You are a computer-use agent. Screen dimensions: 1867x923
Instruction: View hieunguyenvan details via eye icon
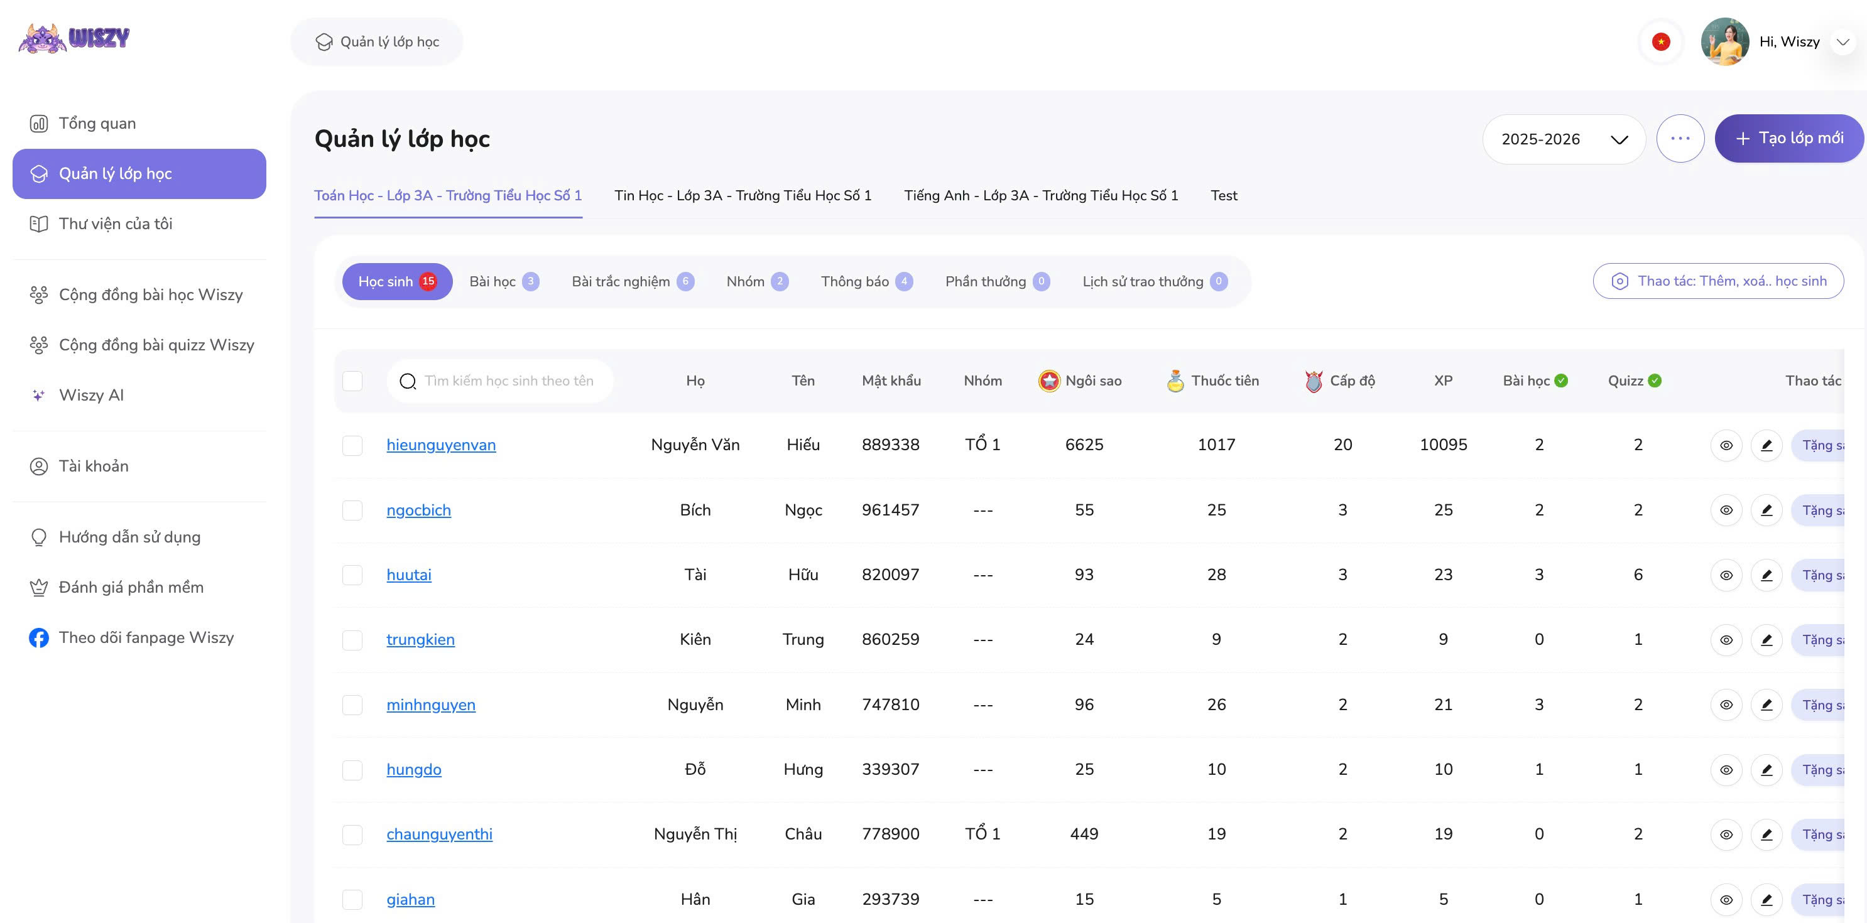[1726, 445]
